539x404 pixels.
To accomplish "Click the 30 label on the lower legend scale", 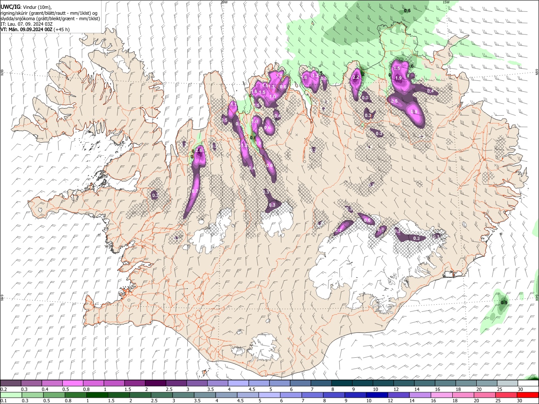I will 519,401.
